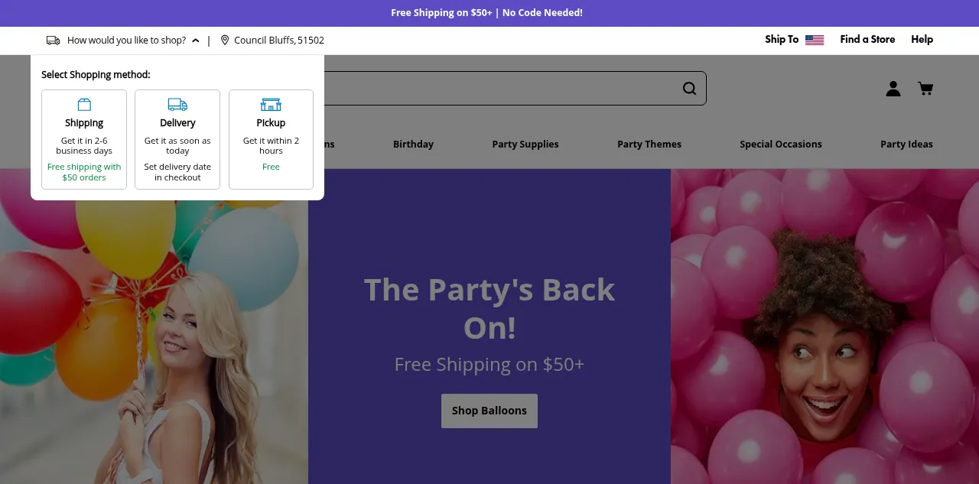Click the Shipping box icon

(84, 105)
